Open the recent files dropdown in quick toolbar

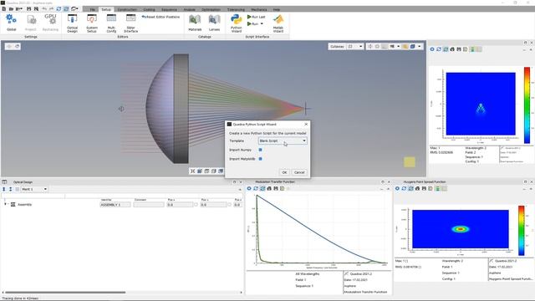click(x=22, y=9)
